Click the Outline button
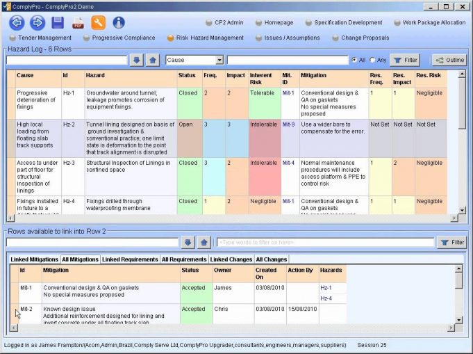This screenshot has height=354, width=473. coord(449,61)
